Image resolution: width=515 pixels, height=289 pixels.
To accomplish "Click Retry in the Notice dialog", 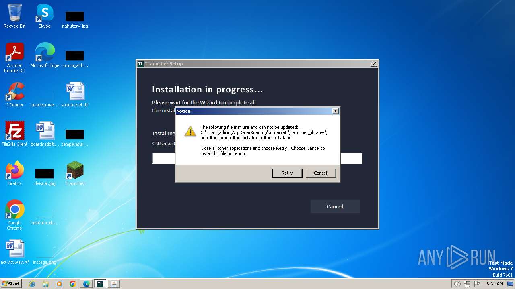I will click(287, 173).
